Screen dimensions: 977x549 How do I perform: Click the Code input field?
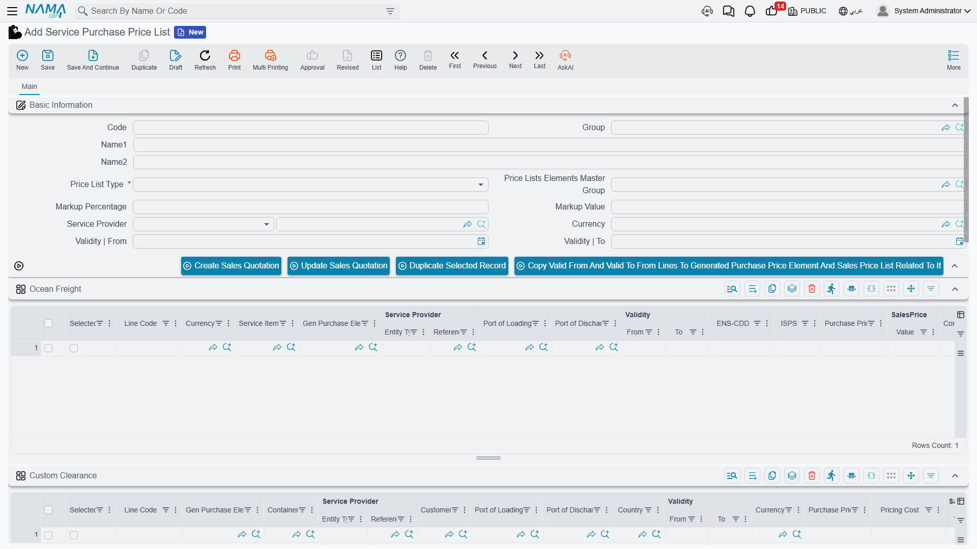tap(310, 128)
